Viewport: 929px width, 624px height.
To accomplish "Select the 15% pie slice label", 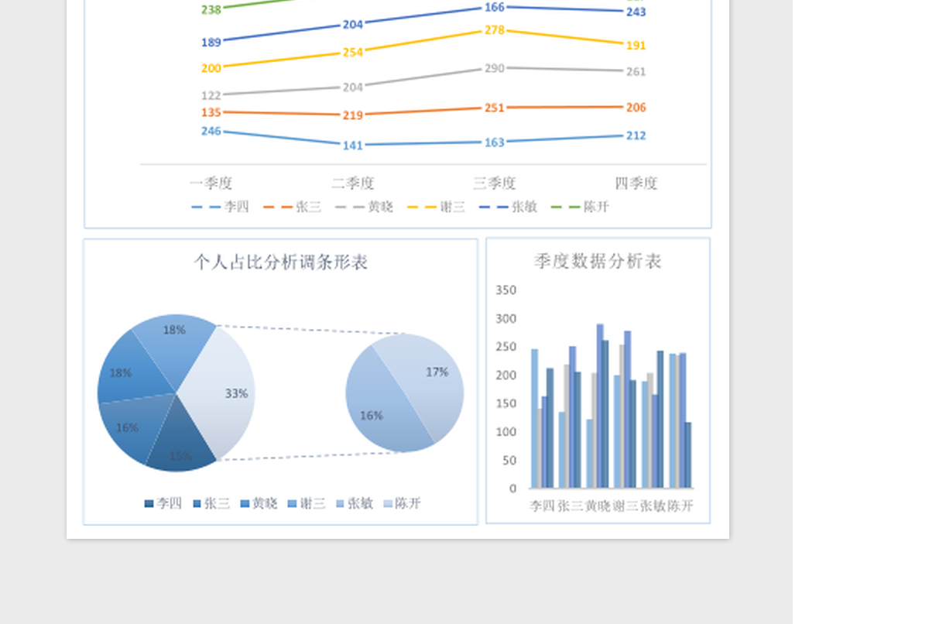I will click(180, 456).
